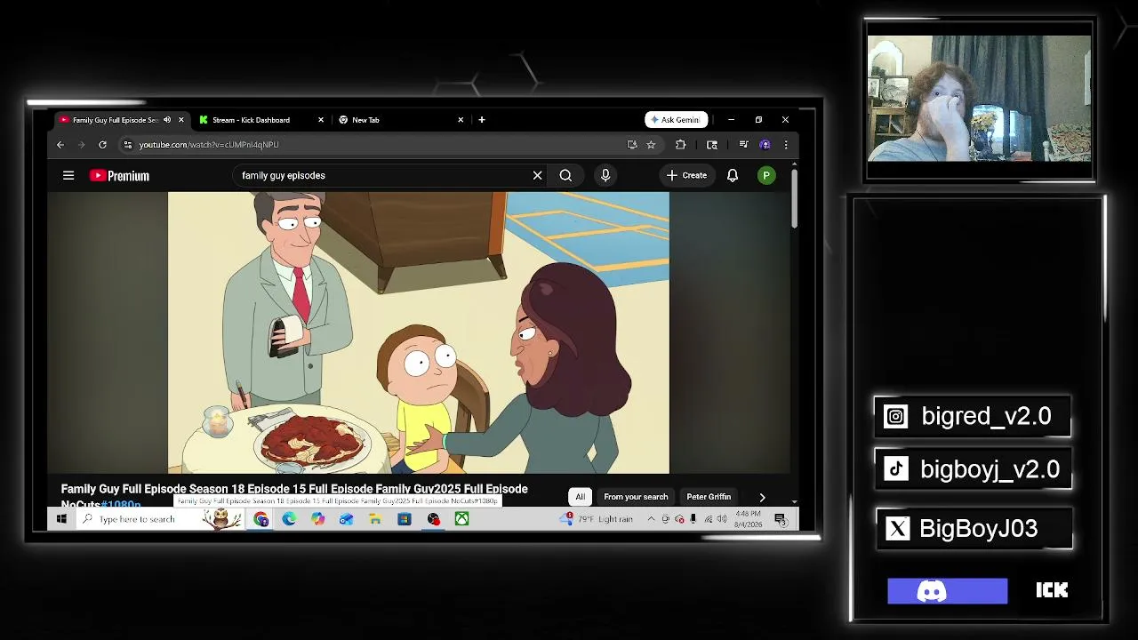This screenshot has height=640, width=1138.
Task: Mute the Family Guy tab audio icon
Action: click(x=167, y=120)
